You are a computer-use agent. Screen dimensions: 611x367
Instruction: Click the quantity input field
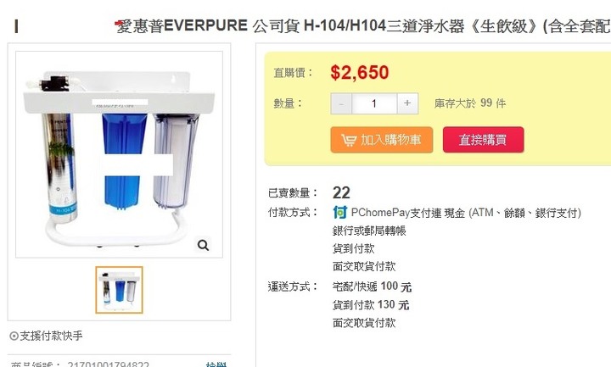tap(374, 103)
